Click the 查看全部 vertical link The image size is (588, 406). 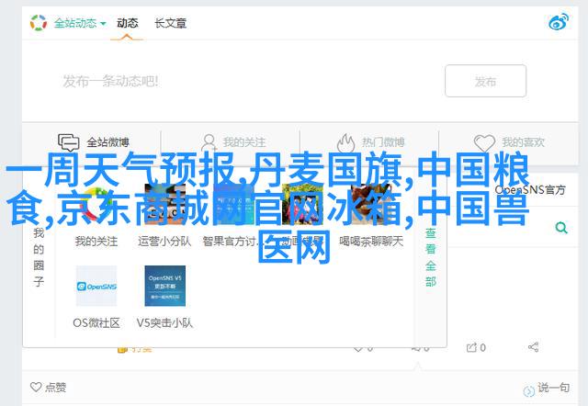[430, 257]
